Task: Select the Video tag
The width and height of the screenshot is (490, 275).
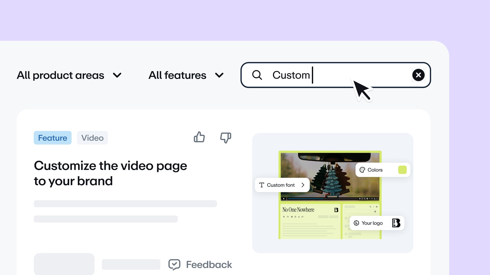Action: tap(92, 138)
